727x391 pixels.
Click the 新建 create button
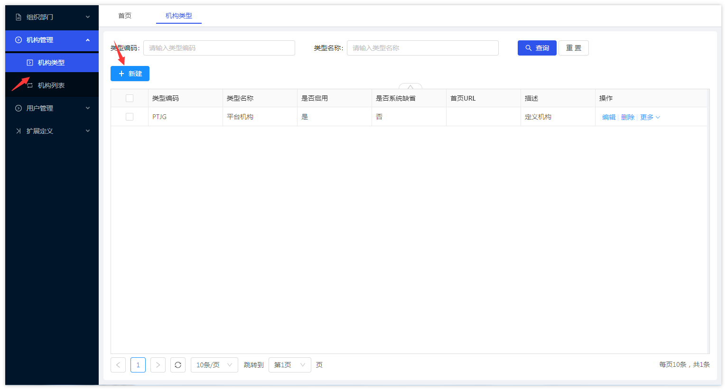(130, 74)
